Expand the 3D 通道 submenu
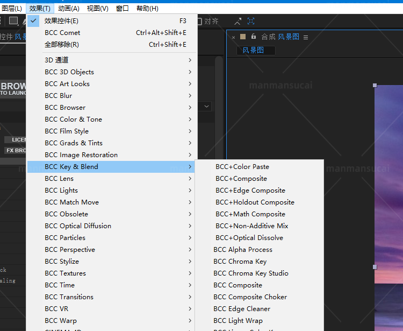 112,60
